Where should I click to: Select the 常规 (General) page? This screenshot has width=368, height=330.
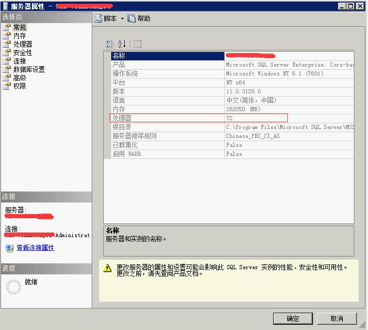click(x=19, y=27)
